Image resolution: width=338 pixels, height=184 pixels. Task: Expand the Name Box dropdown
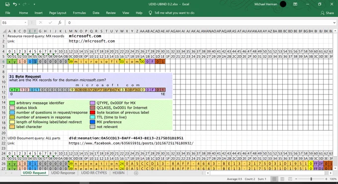25,23
